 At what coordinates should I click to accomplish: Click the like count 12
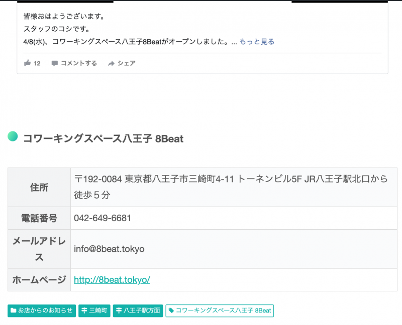point(37,63)
